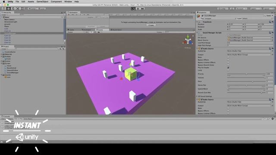Toggle Play On Awake checkbox, first Audio Source
This screenshot has width=276, height=155.
point(228,68)
